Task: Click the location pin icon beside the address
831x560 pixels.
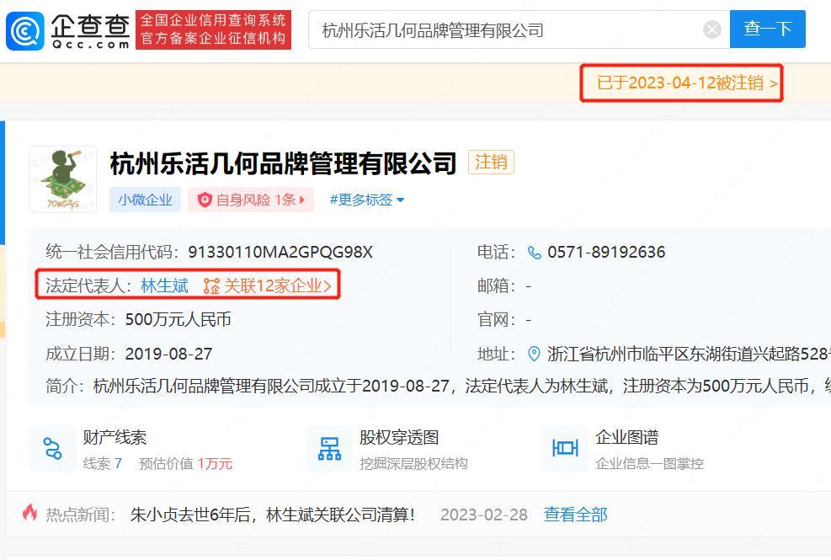Action: pos(534,354)
